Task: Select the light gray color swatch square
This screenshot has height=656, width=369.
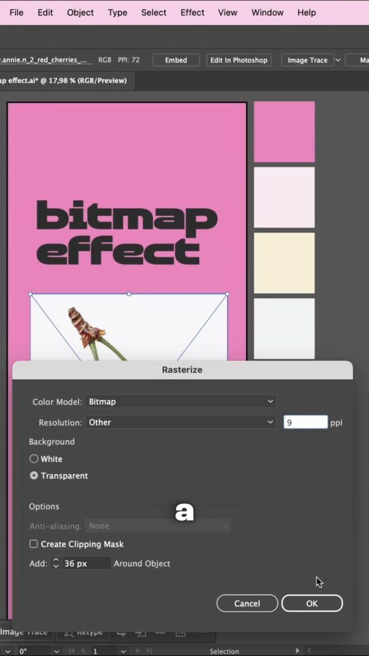Action: pos(284,329)
